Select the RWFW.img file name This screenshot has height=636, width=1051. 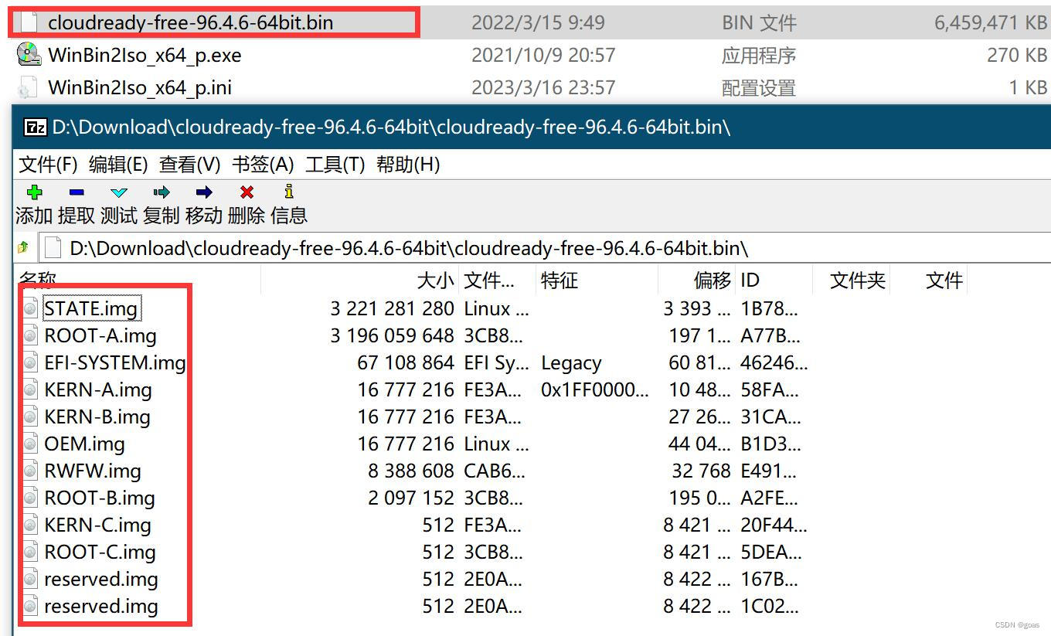[x=93, y=471]
